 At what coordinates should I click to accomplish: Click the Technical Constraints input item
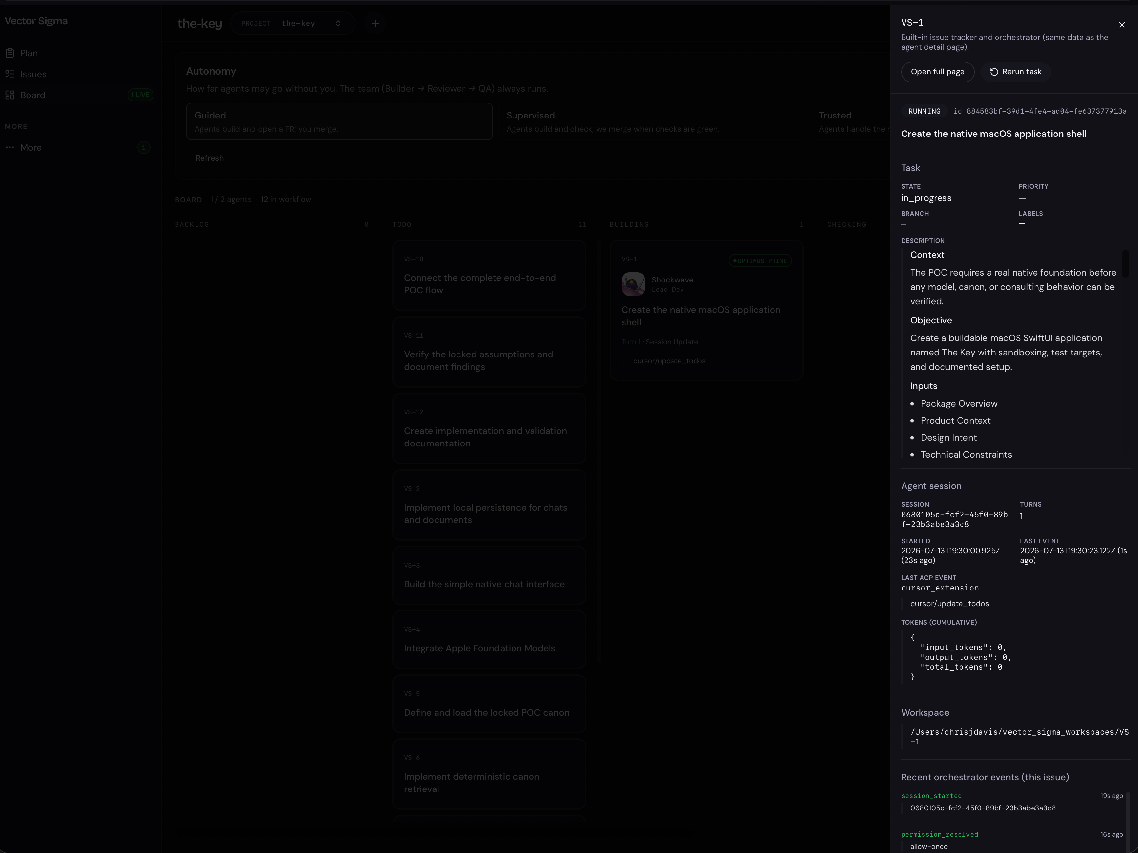966,455
